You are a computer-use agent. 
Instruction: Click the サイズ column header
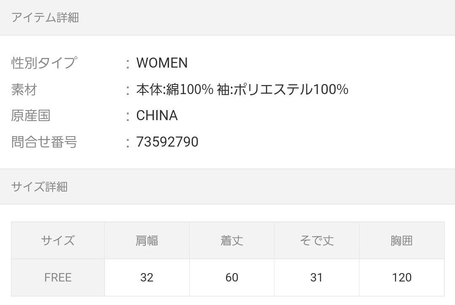point(58,240)
